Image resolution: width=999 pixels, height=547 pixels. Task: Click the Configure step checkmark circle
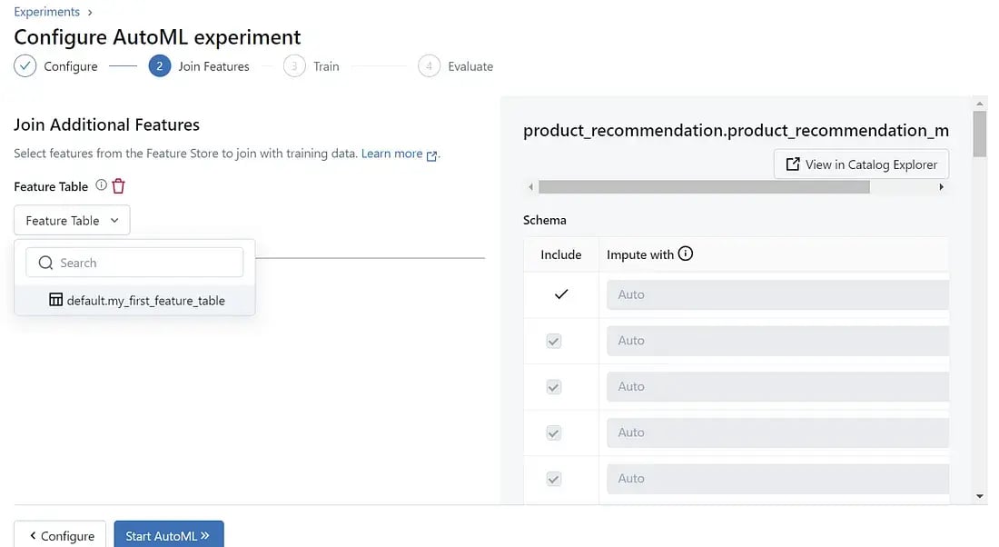25,66
